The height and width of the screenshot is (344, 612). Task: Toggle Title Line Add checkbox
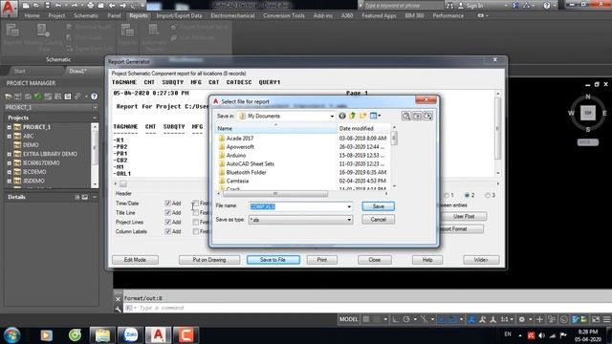(168, 212)
